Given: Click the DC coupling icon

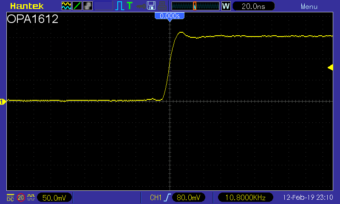Looking at the screenshot, I should [x=10, y=198].
